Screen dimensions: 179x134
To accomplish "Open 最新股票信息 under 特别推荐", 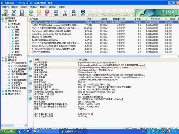I will [x=18, y=71].
